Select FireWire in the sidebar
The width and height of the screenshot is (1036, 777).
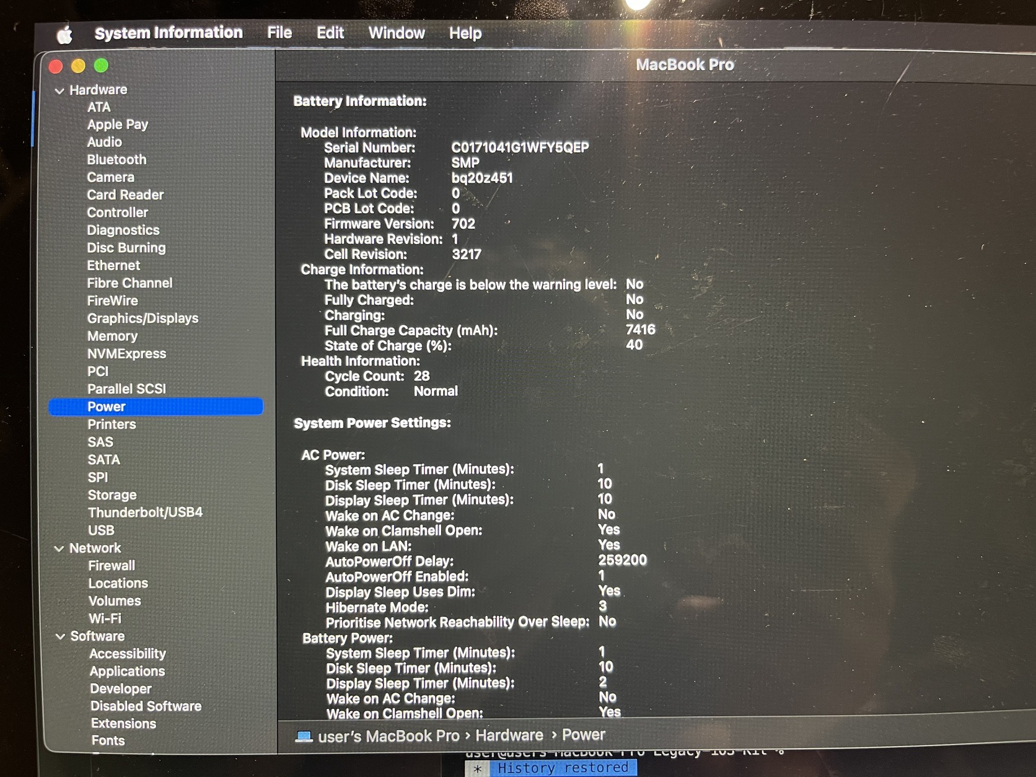[113, 301]
